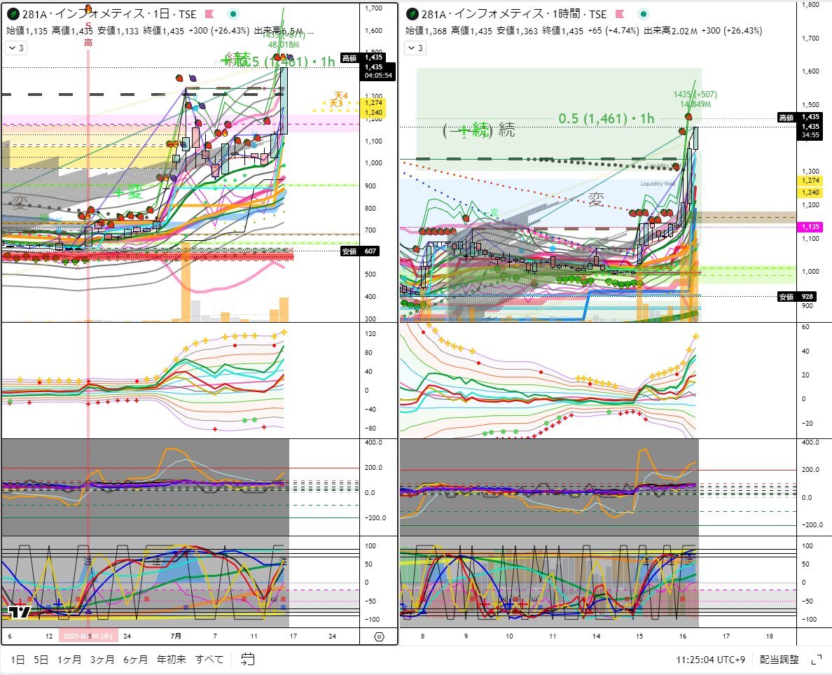The width and height of the screenshot is (832, 675).
Task: Click the 7月 label on the time axis
Action: click(x=176, y=636)
